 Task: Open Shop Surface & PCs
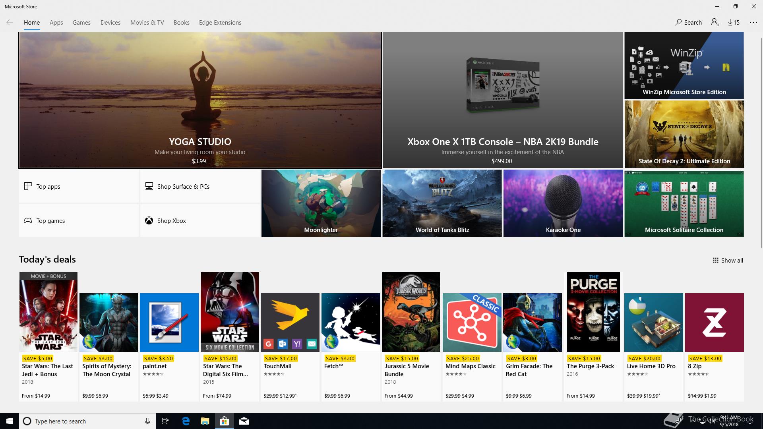click(200, 186)
